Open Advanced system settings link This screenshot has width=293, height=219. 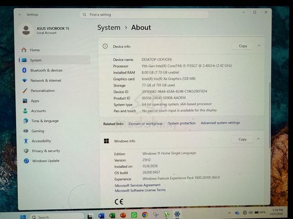pos(220,123)
